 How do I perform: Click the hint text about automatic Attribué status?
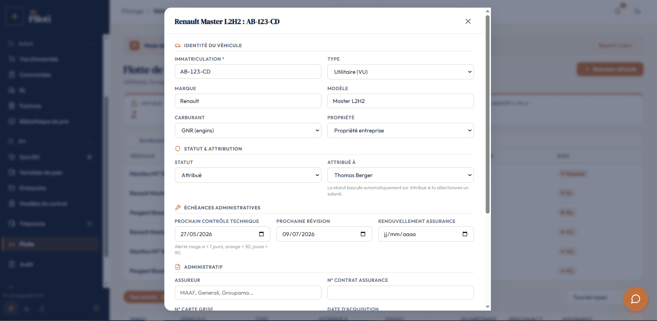pos(398,191)
